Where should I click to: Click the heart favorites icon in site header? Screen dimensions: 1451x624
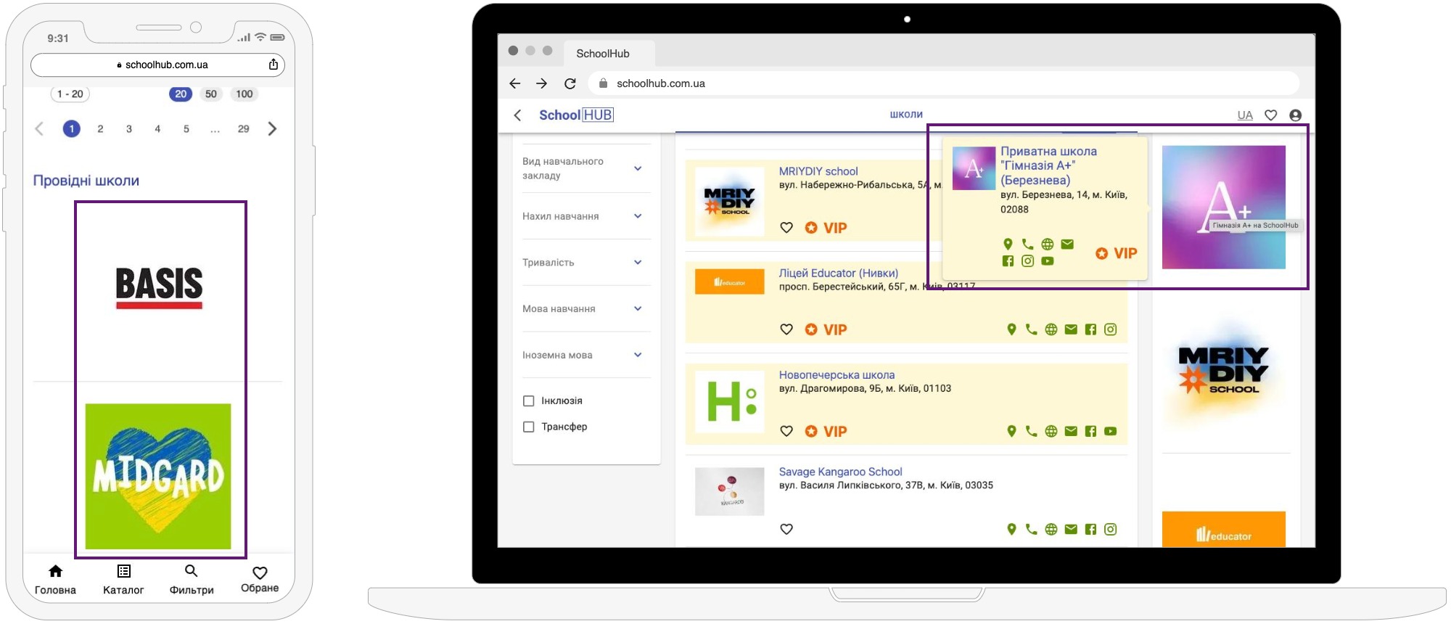coord(1270,115)
